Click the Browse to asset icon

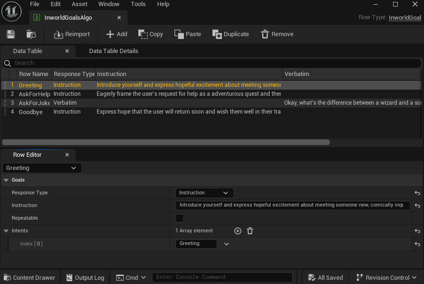[x=31, y=34]
